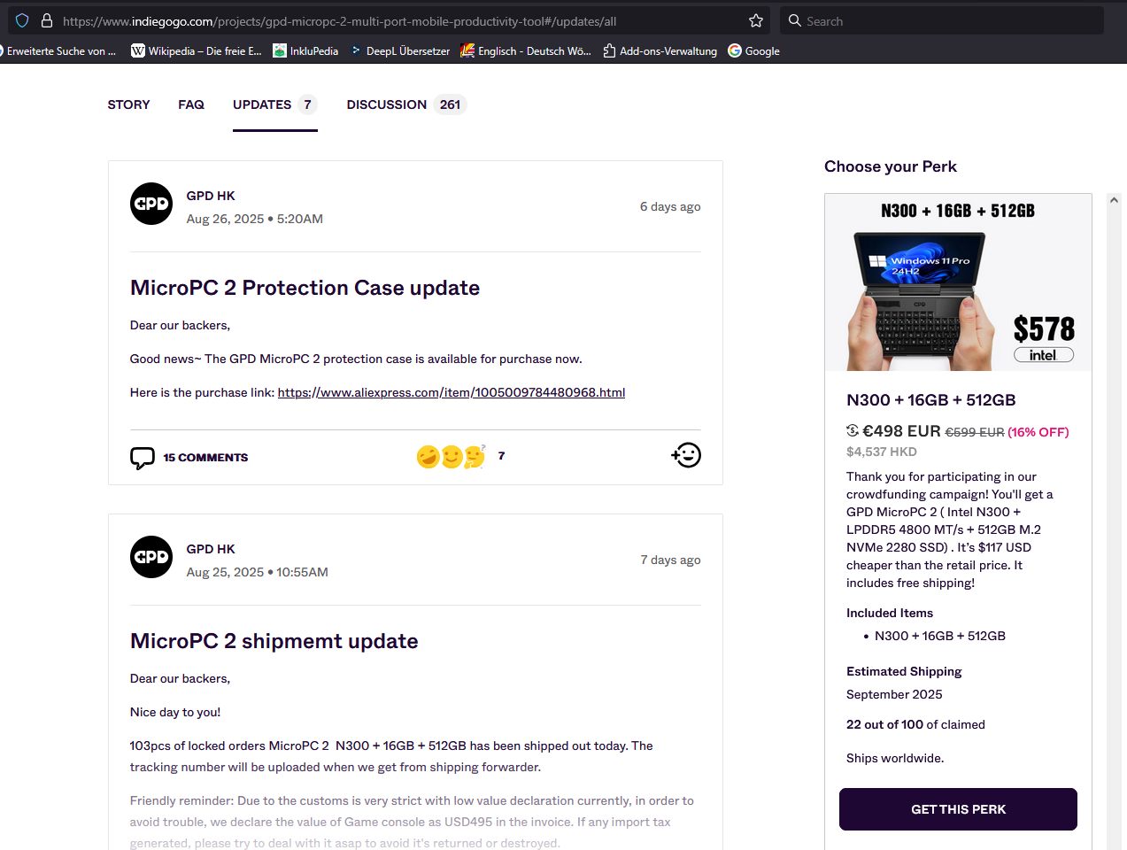Click the 'Ships worldwide.' text
This screenshot has width=1127, height=850.
tap(895, 758)
